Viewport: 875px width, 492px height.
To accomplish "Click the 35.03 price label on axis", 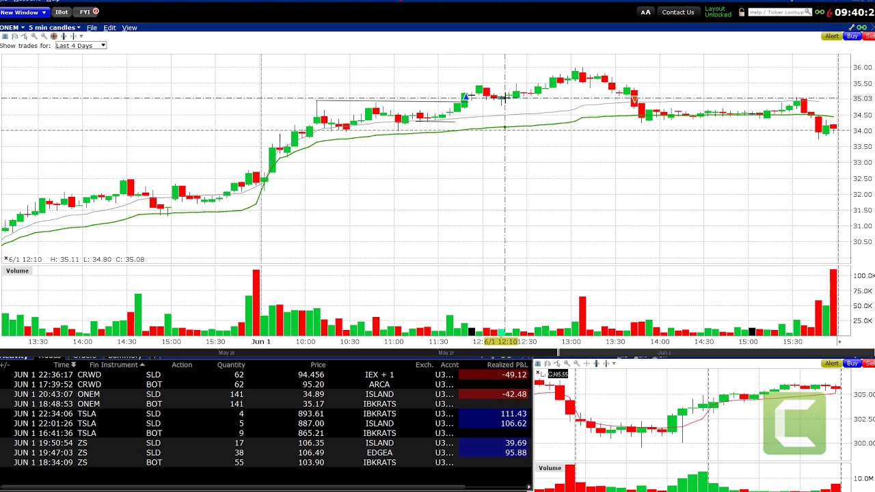I will (863, 98).
